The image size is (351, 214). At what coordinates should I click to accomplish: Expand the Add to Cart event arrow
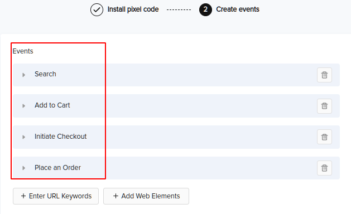24,106
